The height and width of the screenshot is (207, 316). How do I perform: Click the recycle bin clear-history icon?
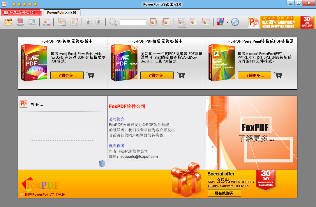point(102,163)
